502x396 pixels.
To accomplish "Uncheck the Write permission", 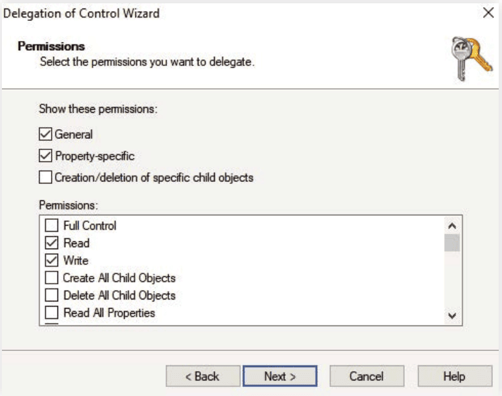I will click(52, 261).
